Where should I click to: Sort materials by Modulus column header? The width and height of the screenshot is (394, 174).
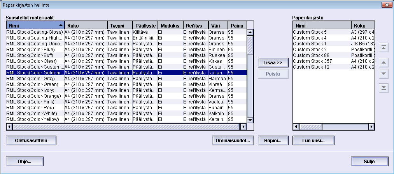coord(170,25)
